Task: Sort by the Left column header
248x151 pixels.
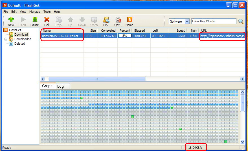Action: 159,31
